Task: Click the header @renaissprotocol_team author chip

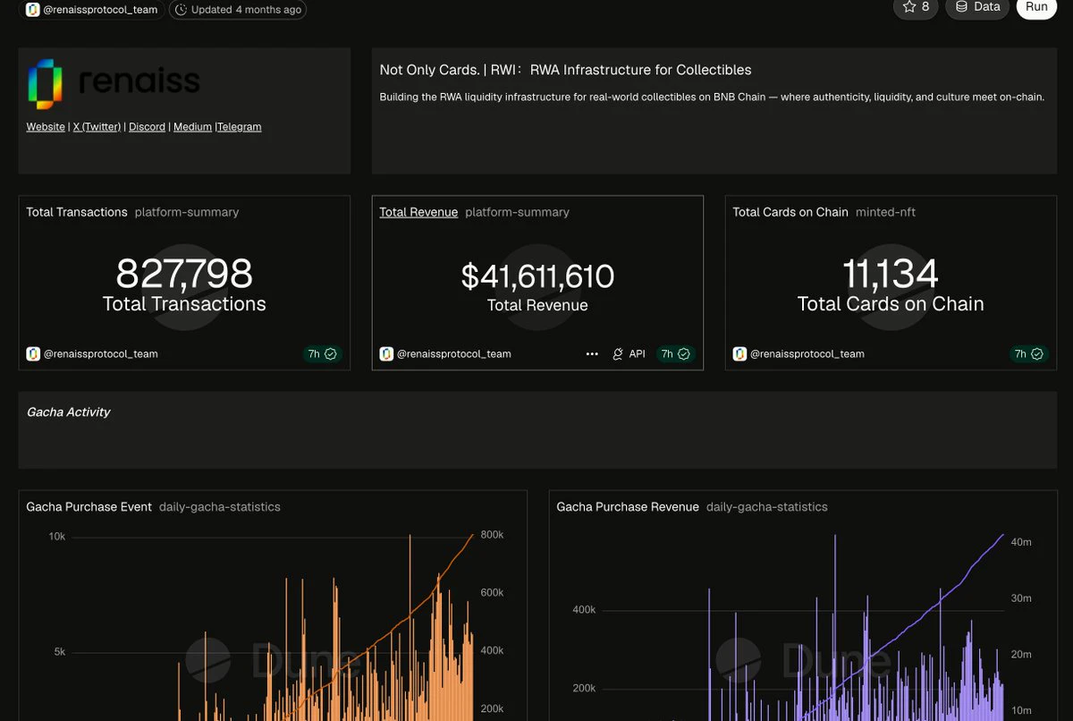Action: [x=93, y=10]
